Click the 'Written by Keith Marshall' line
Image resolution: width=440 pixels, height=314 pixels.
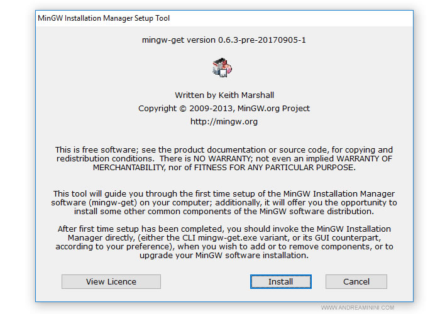(x=224, y=95)
